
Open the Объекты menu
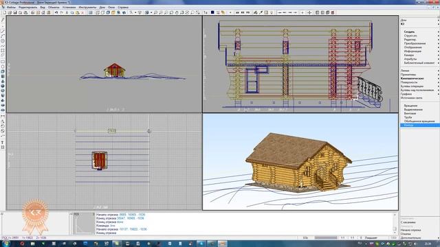[x=54, y=8]
